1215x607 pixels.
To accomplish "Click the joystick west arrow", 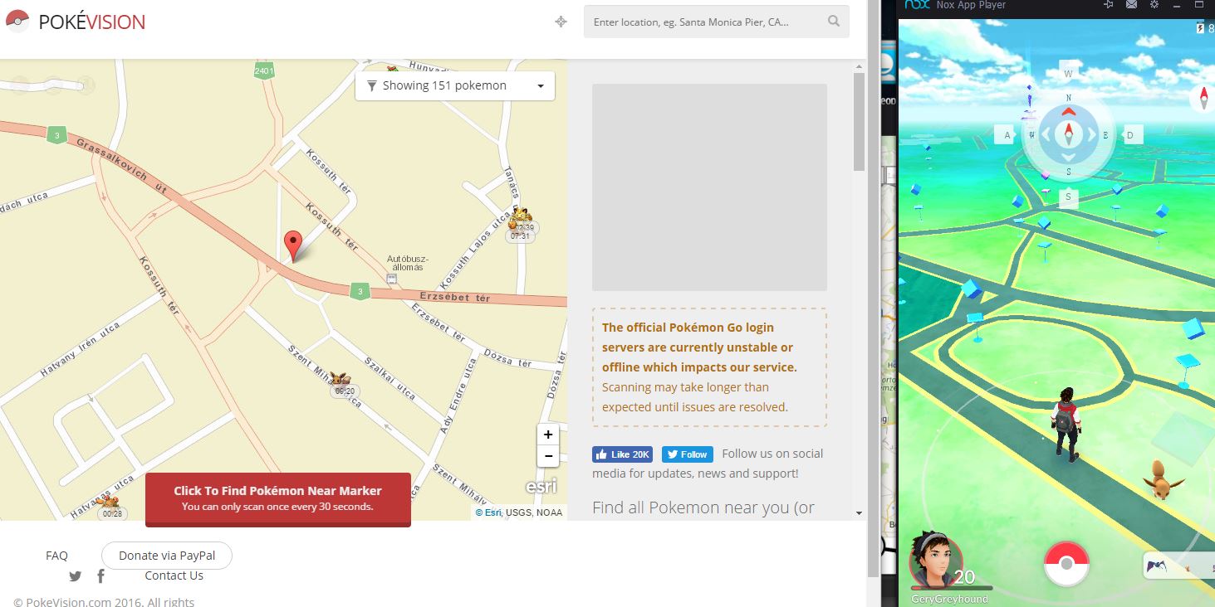I will pyautogui.click(x=1045, y=134).
